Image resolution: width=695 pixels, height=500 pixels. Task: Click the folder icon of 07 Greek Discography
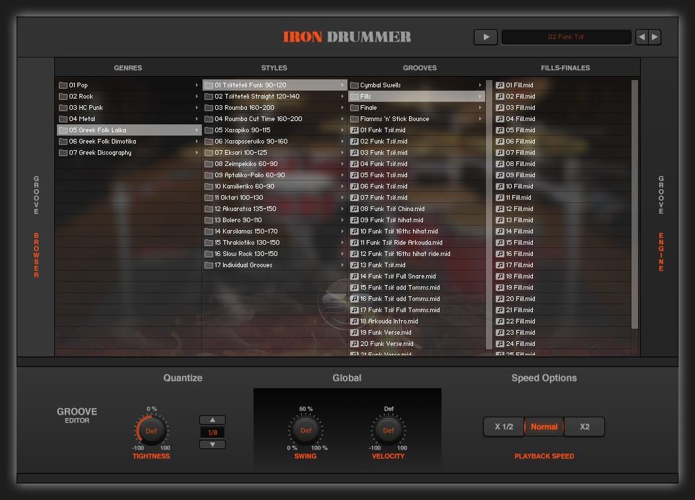click(64, 153)
